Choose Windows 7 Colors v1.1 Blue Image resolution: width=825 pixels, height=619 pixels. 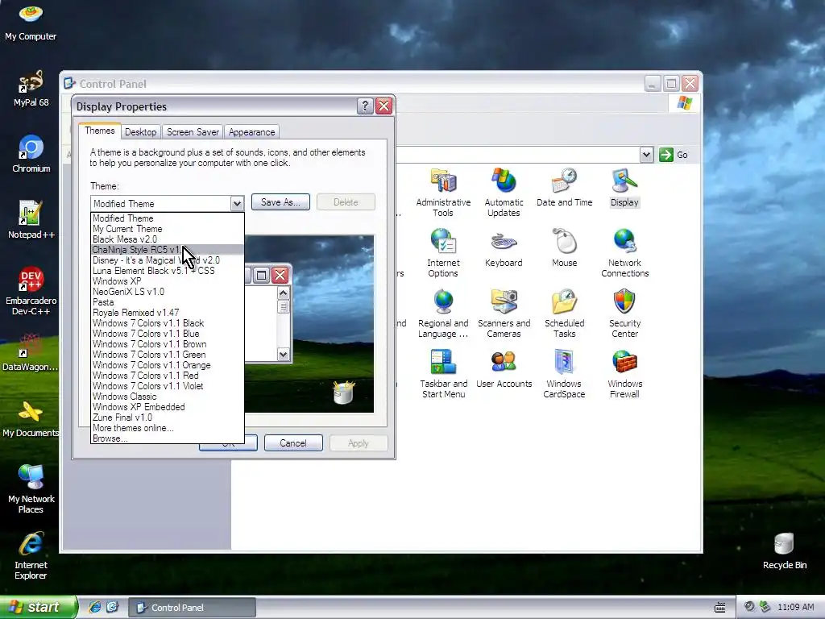click(168, 334)
